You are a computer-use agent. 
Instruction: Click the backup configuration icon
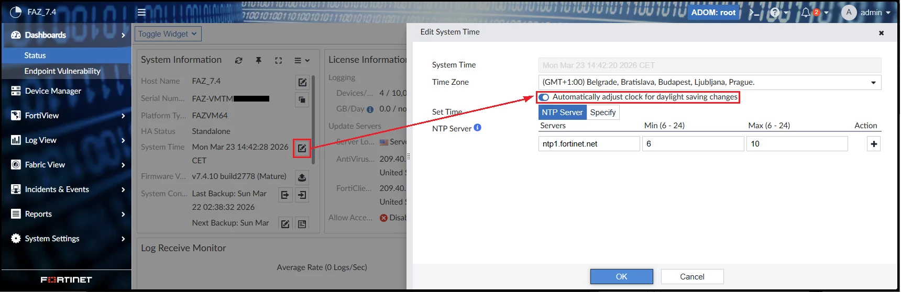pos(285,195)
